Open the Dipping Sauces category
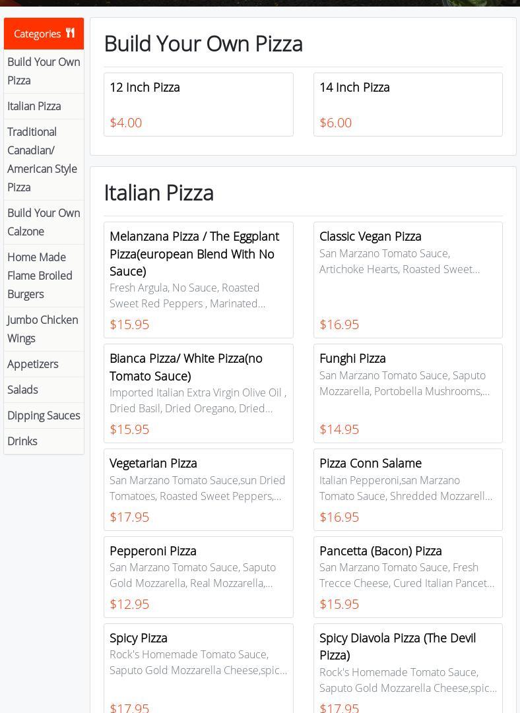 coord(44,416)
